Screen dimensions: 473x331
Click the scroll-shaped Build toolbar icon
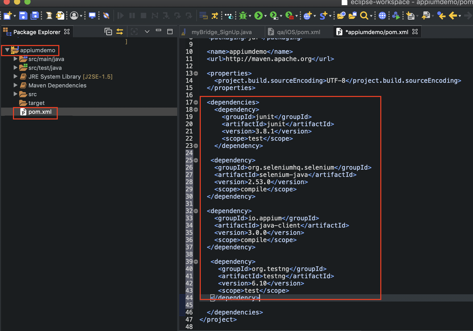[x=49, y=16]
